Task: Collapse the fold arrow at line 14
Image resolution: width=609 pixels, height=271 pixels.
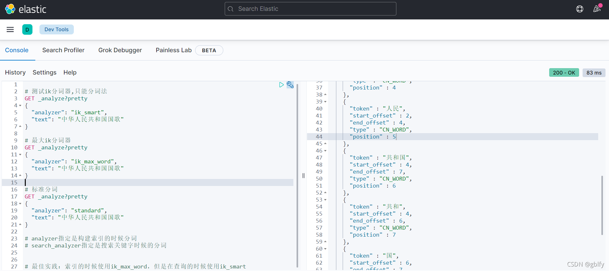Action: [20, 175]
